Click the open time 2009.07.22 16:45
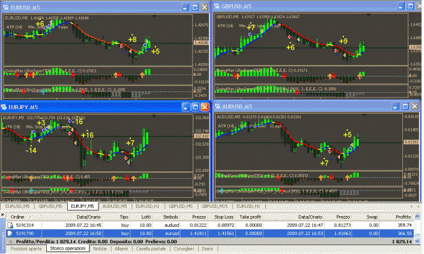 coord(83,225)
